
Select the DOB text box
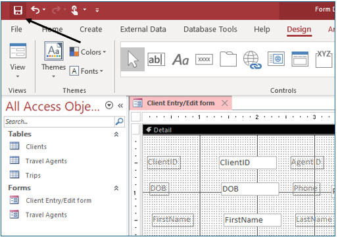pos(250,189)
